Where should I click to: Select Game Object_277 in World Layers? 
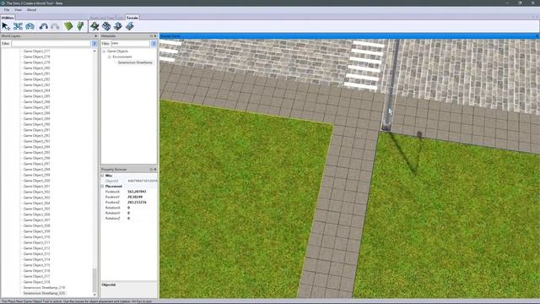click(36, 51)
